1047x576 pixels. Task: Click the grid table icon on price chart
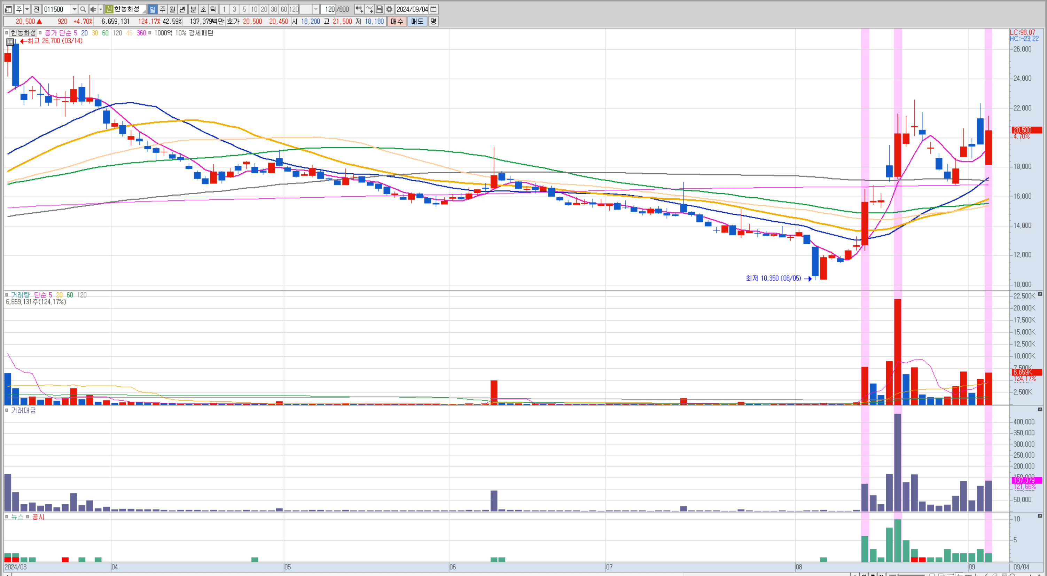pyautogui.click(x=10, y=41)
